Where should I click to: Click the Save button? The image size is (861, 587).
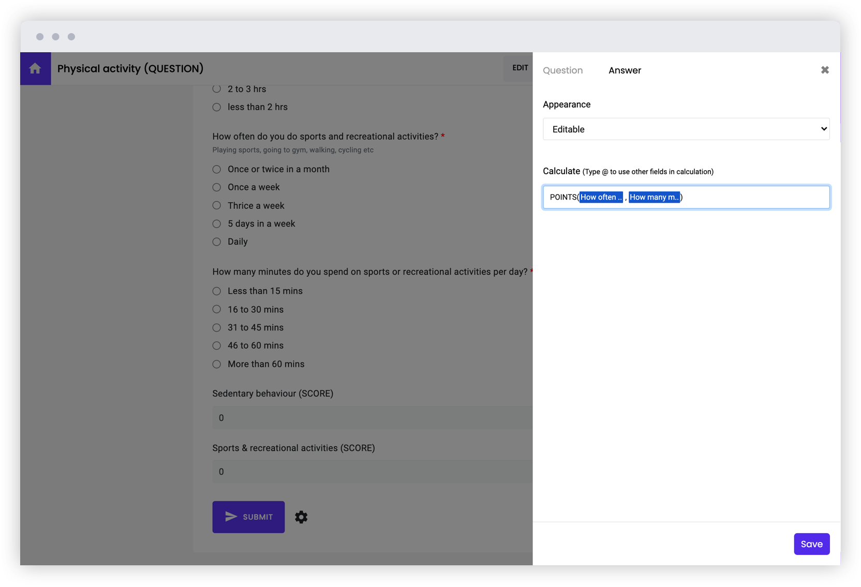(x=811, y=544)
